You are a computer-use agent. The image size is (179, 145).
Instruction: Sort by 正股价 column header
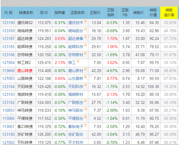(95, 13)
